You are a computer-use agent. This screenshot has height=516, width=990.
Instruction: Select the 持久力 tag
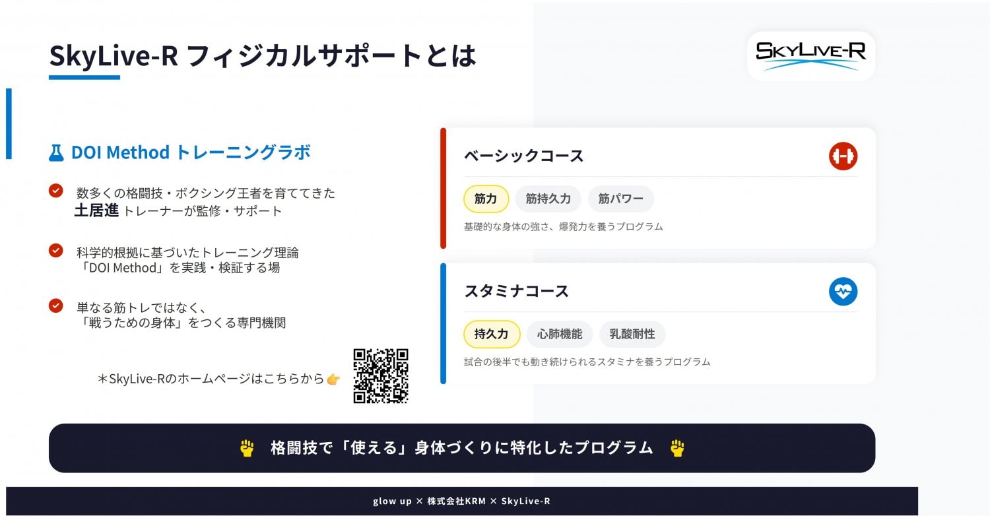click(x=492, y=334)
